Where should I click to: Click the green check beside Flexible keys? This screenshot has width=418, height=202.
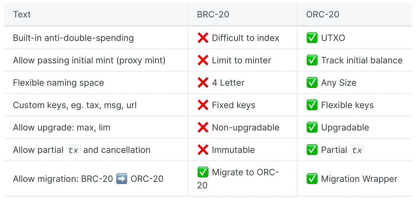[312, 105]
